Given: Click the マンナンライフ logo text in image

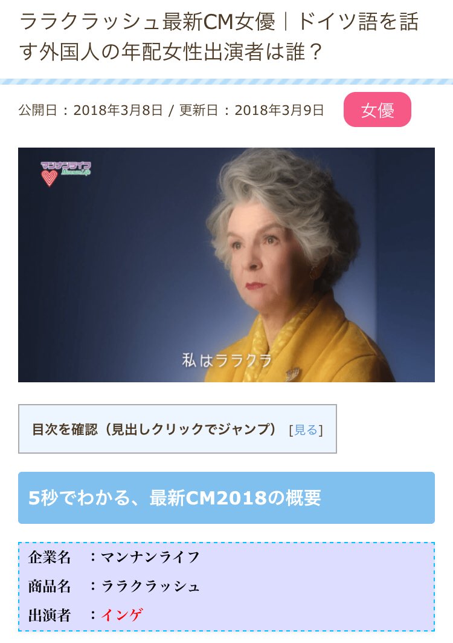Looking at the screenshot, I should click(66, 166).
